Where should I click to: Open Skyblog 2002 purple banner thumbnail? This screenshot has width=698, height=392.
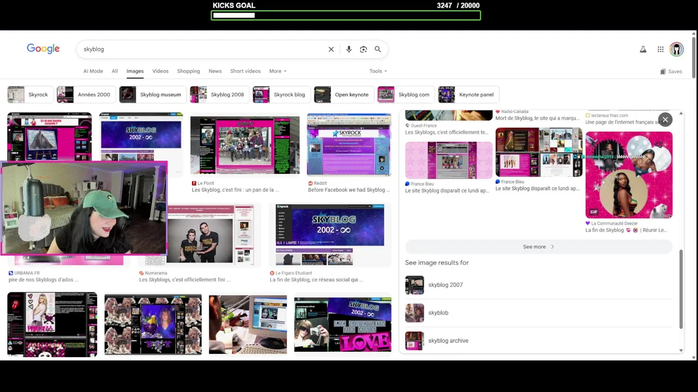point(141,136)
